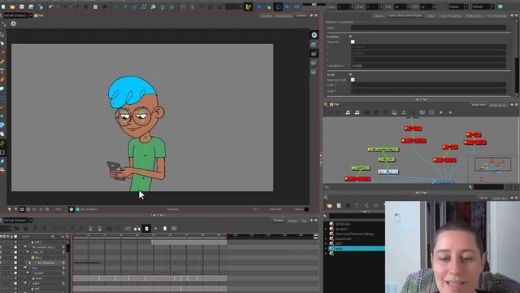
Task: Select the Rigging bone tool in left toolbar
Action: pyautogui.click(x=2, y=143)
